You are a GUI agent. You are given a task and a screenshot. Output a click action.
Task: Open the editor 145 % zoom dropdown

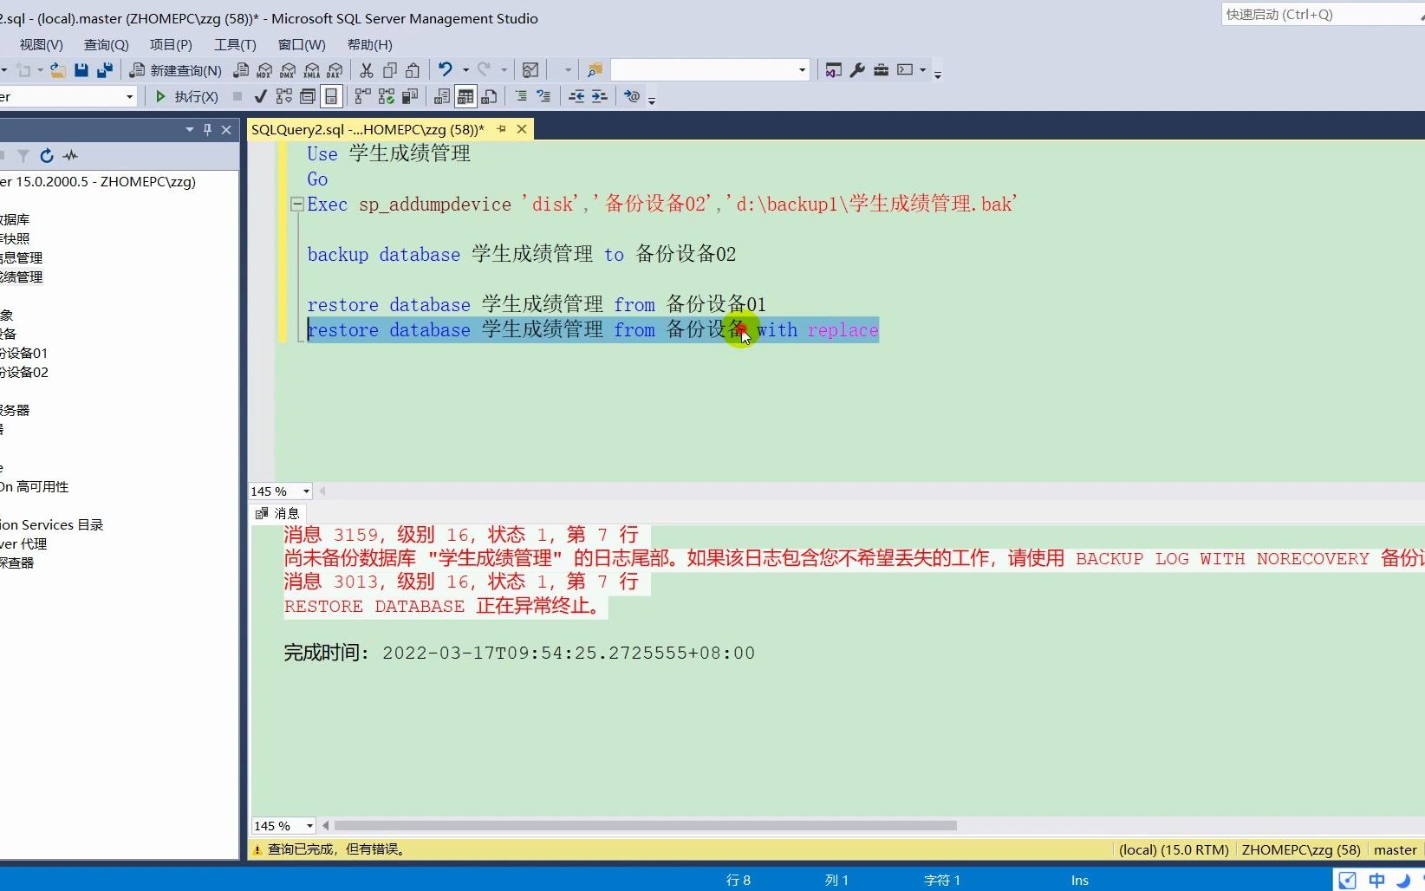(x=306, y=491)
